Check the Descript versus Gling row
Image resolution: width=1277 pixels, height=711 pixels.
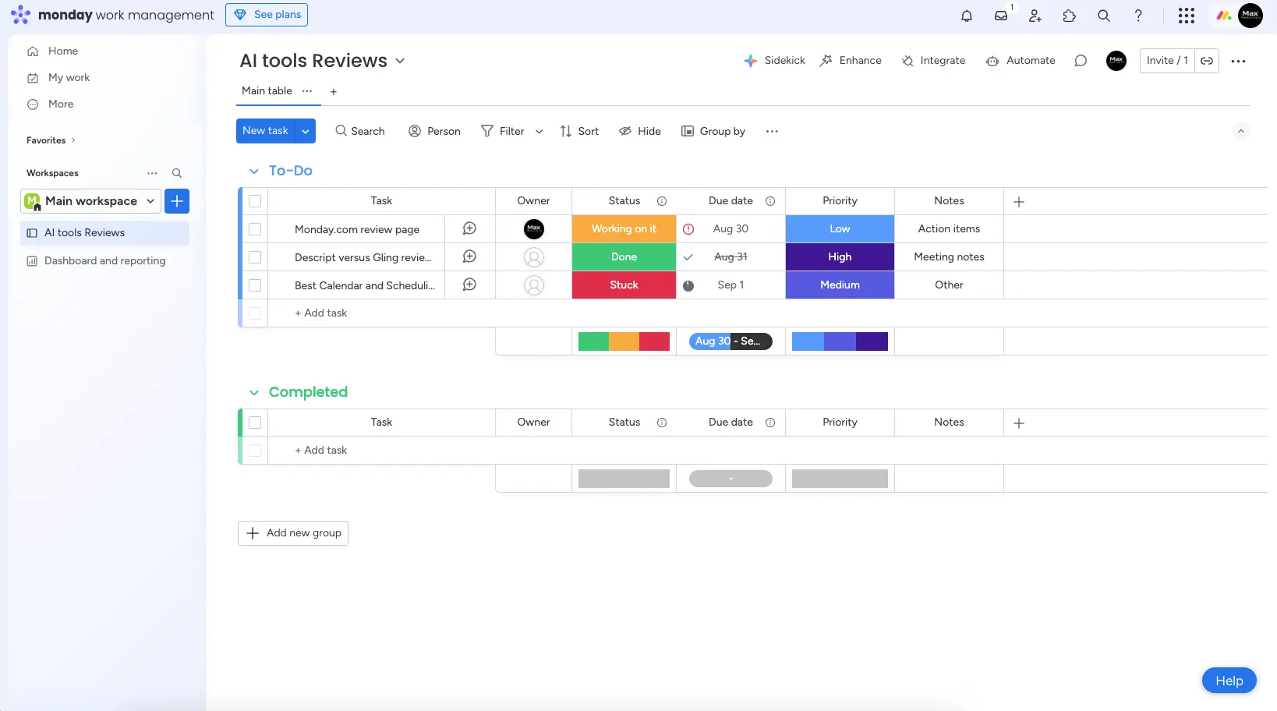(255, 257)
